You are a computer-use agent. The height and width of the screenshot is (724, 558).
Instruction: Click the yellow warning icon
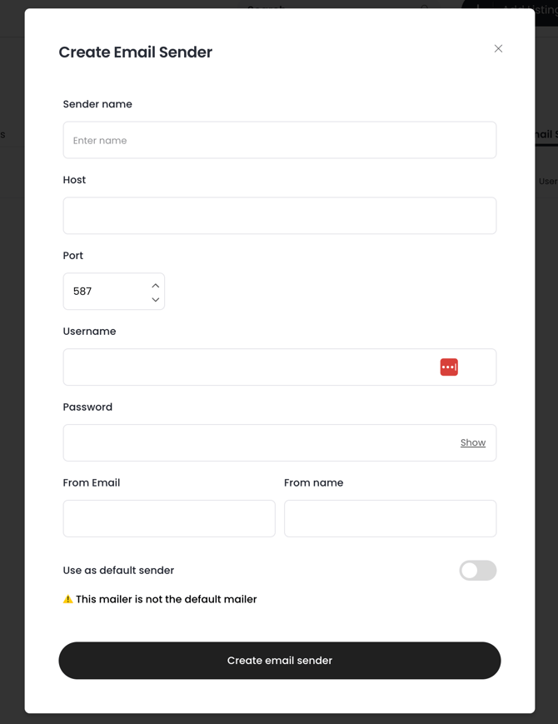coord(68,599)
